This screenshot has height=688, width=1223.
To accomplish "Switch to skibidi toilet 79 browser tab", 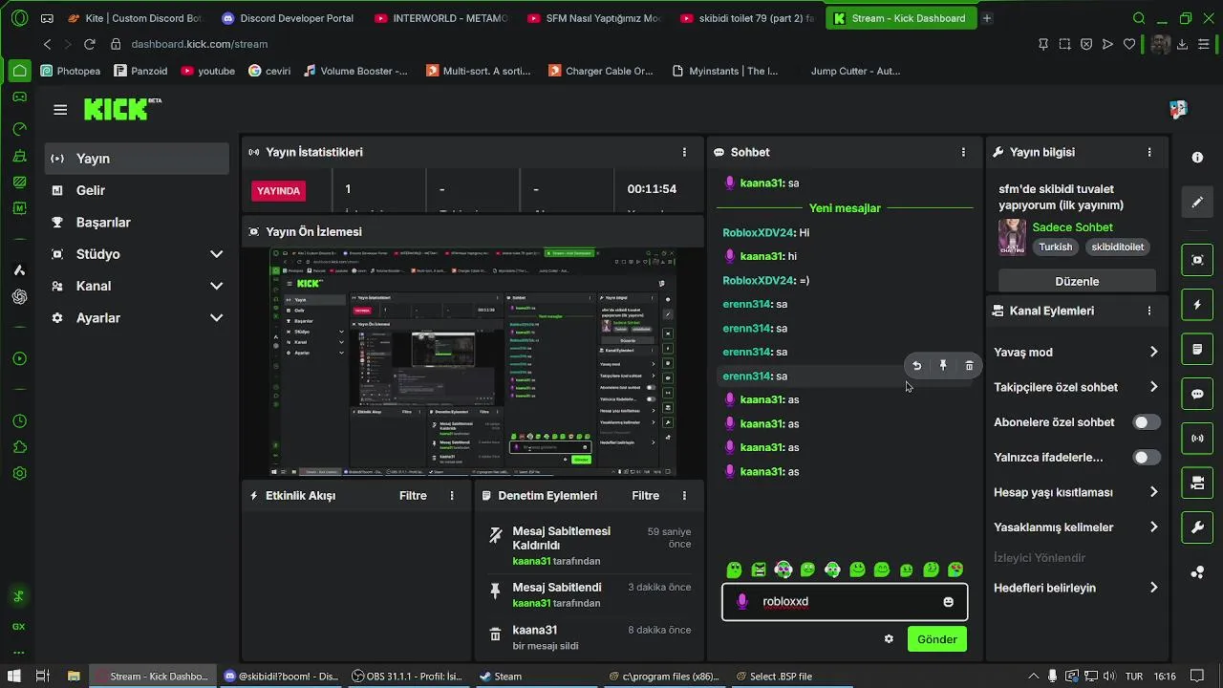I will pyautogui.click(x=748, y=18).
